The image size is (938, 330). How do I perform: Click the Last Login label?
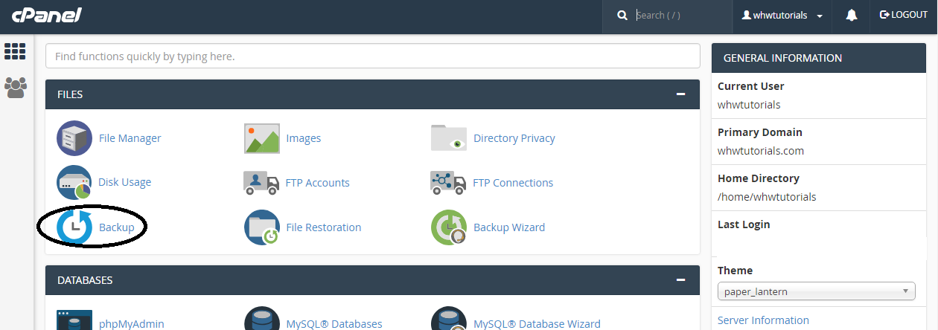coord(744,224)
